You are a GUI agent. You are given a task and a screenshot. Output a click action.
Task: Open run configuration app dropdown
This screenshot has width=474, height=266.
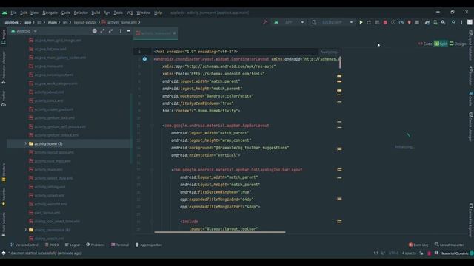(x=289, y=22)
